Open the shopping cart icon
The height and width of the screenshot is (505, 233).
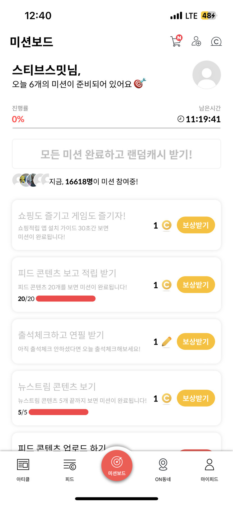pos(176,41)
